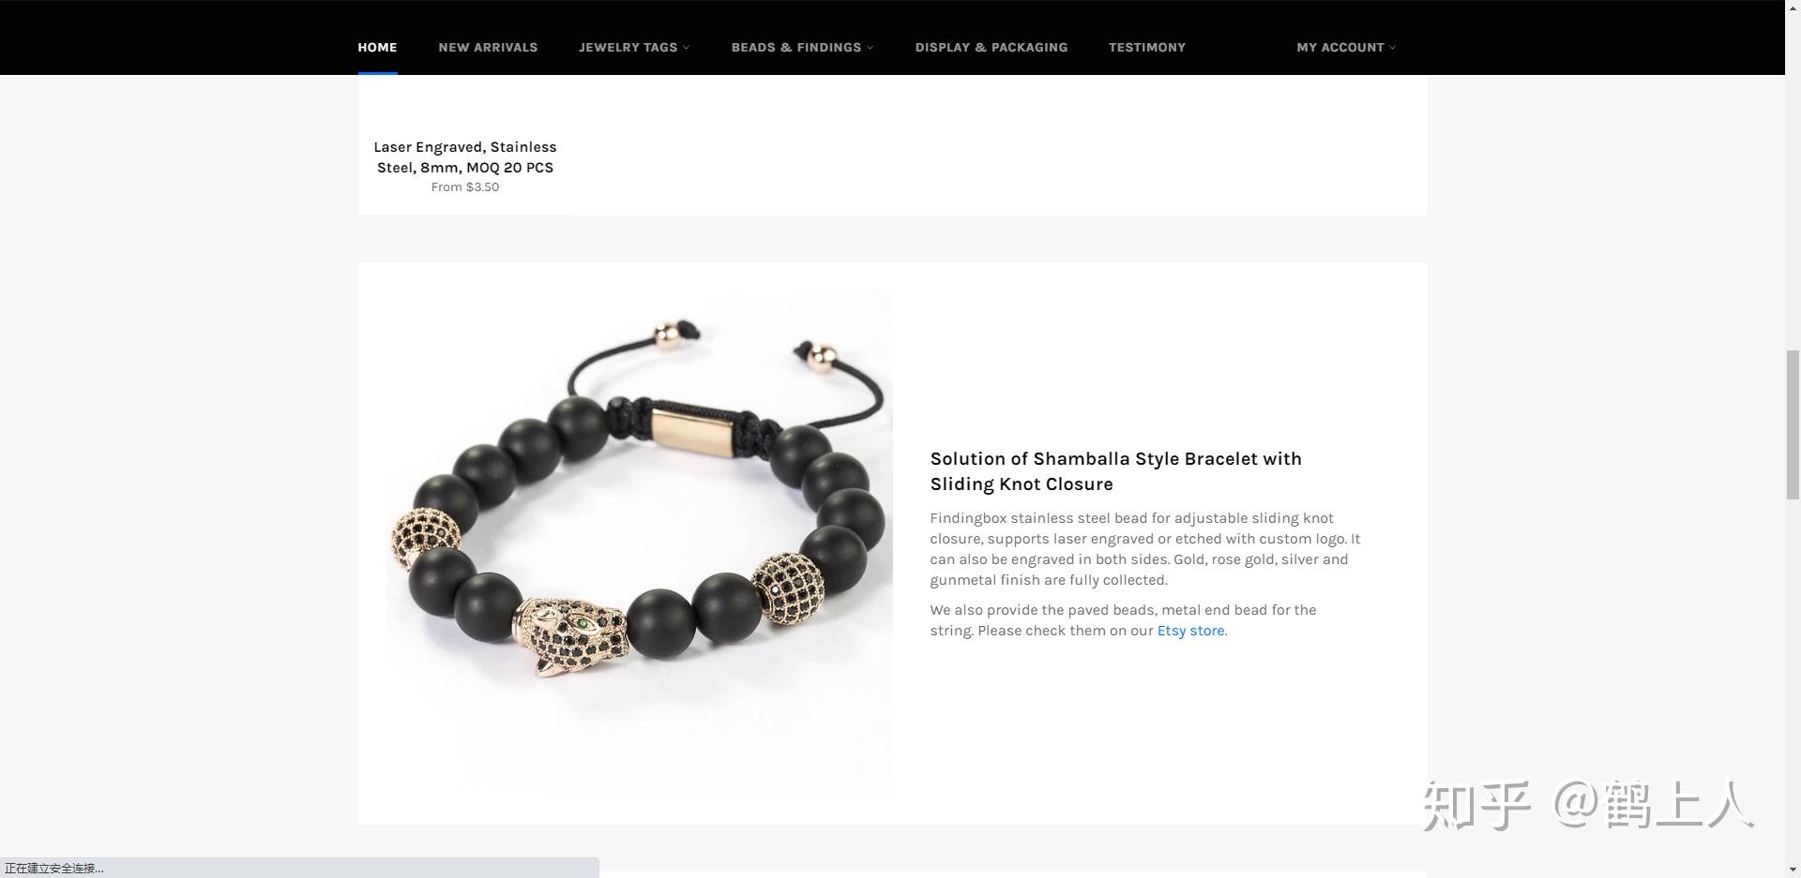
Task: Click the chevron beside MY ACCOUNT
Action: [1393, 48]
